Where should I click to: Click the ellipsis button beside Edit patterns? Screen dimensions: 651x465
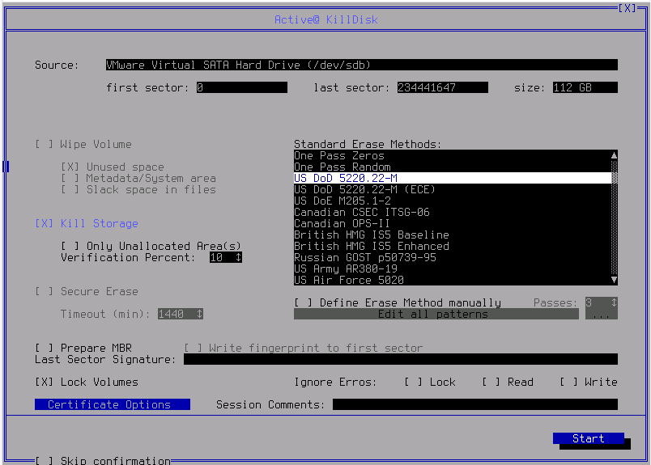pyautogui.click(x=602, y=314)
